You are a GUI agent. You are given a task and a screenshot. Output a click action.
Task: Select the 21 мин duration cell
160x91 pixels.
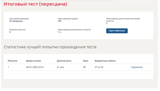click(x=60, y=67)
